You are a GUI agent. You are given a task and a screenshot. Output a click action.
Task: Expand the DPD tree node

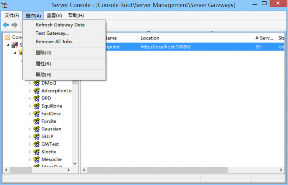[29, 99]
